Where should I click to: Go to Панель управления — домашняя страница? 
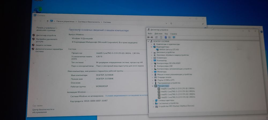(47, 29)
